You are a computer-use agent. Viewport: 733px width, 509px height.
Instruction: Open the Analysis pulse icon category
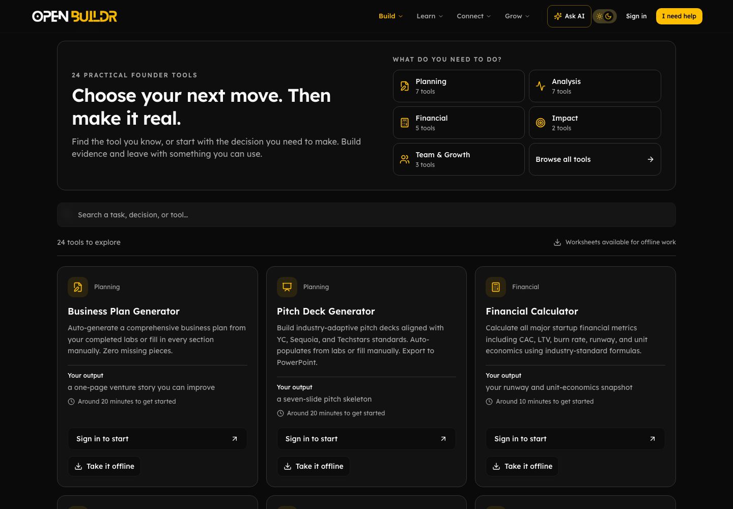pyautogui.click(x=595, y=86)
